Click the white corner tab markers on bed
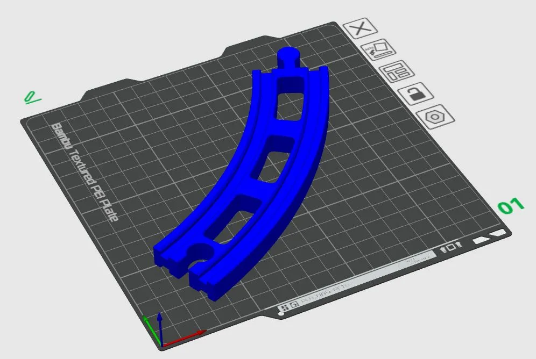Screen dimensions: 536x359 (x=490, y=237)
